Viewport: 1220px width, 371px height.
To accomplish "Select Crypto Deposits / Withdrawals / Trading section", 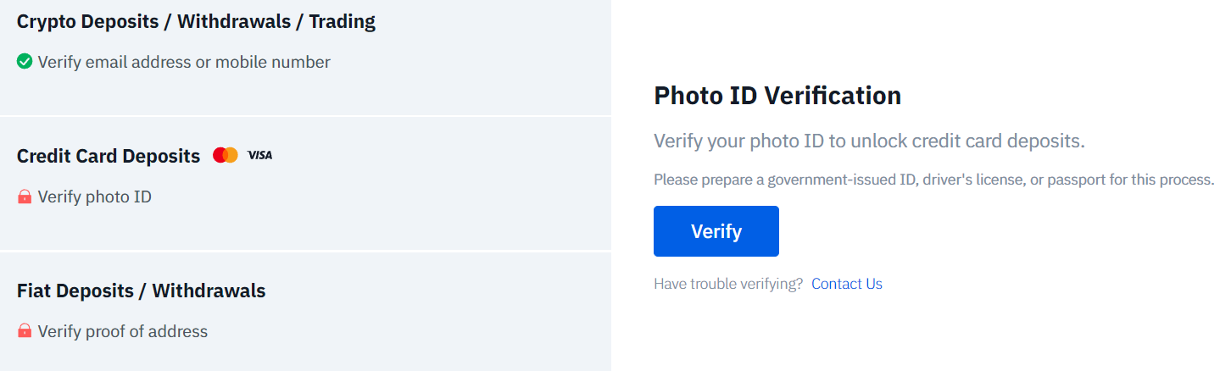I will tap(305, 58).
